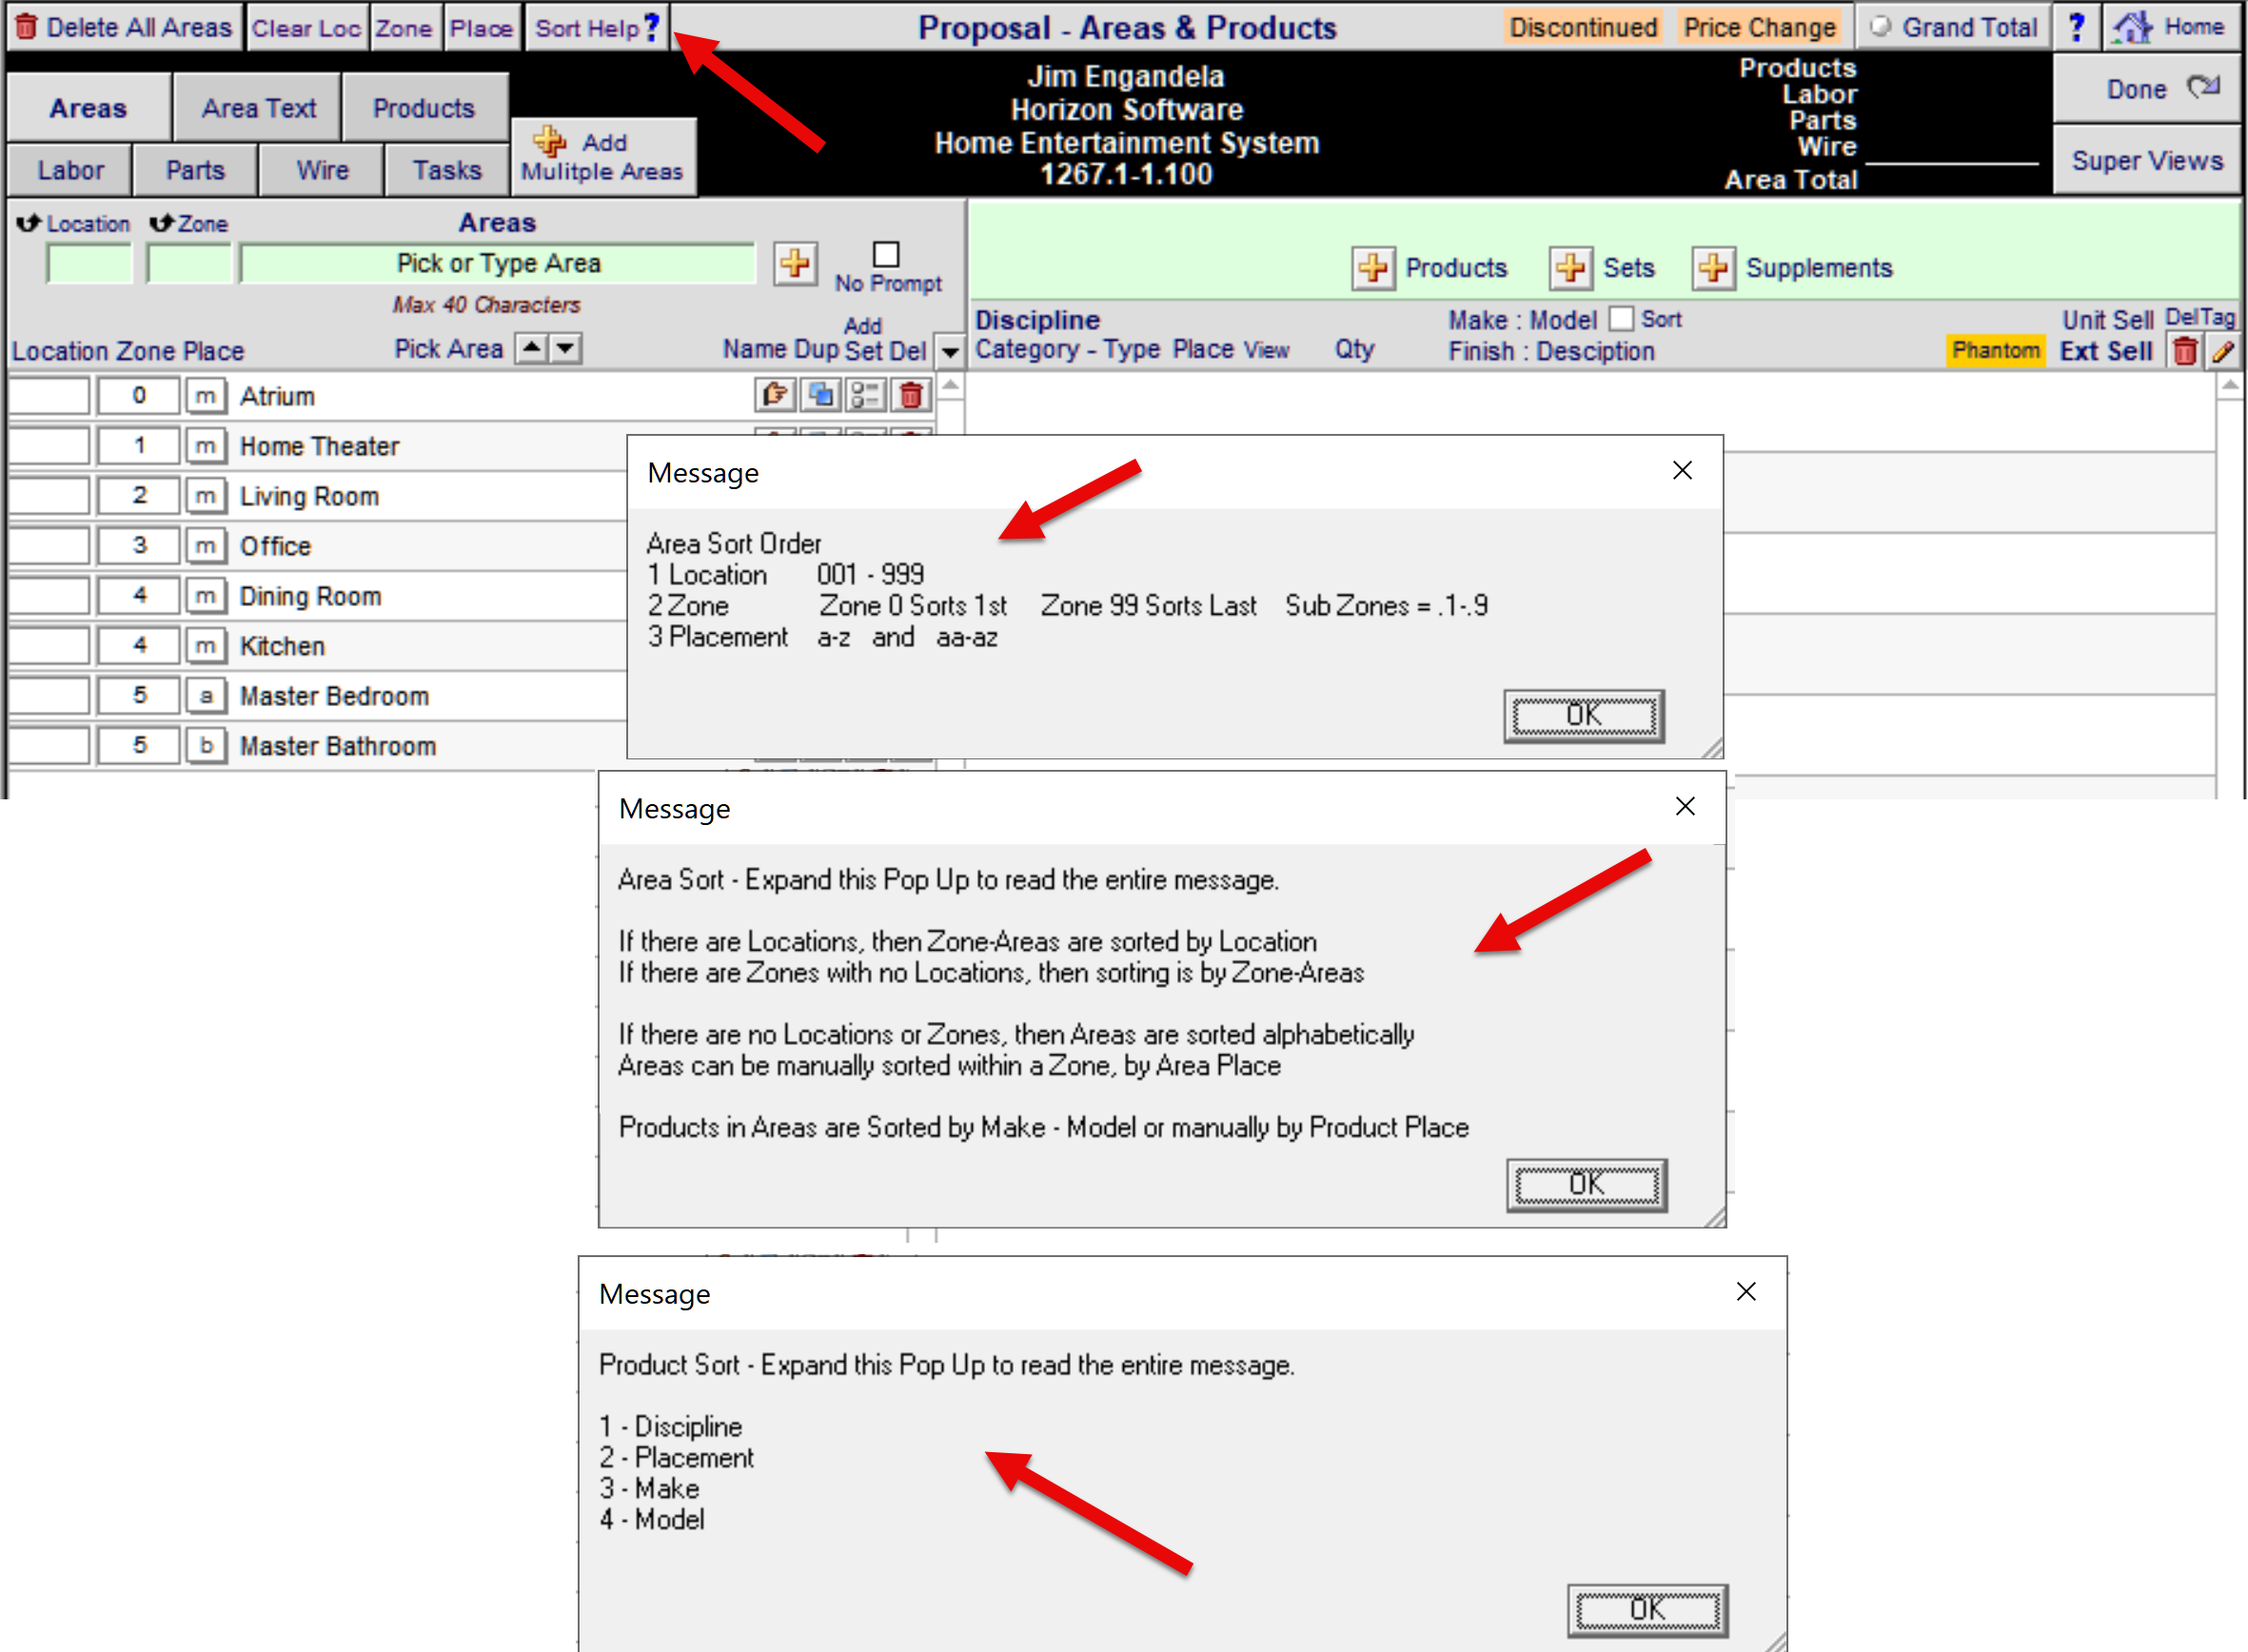The width and height of the screenshot is (2248, 1652).
Task: Click the Home Theater place field m
Action: click(x=205, y=445)
